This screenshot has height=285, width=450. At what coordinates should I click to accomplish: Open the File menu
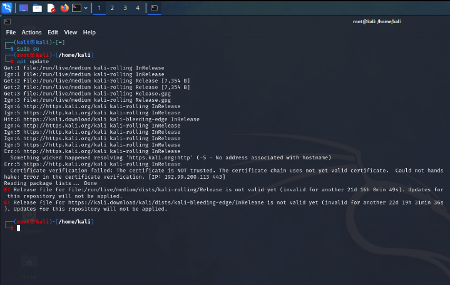[11, 32]
